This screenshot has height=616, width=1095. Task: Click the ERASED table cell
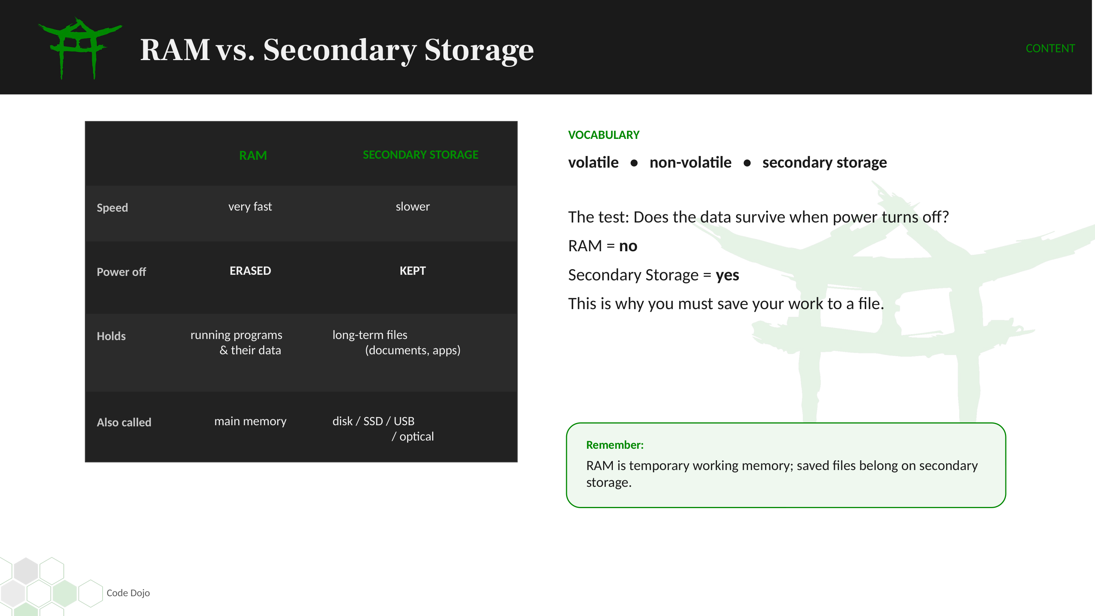tap(250, 271)
